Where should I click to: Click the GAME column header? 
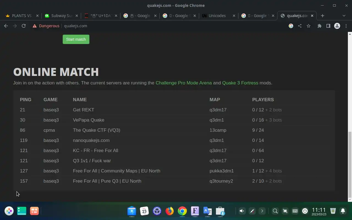[50, 100]
